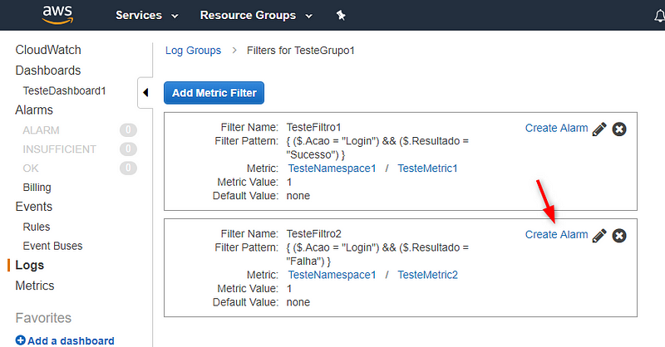Select Logs in the sidebar
665x347 pixels.
30,265
